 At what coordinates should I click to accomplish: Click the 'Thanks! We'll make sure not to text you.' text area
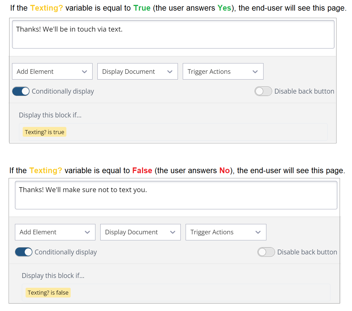point(176,195)
